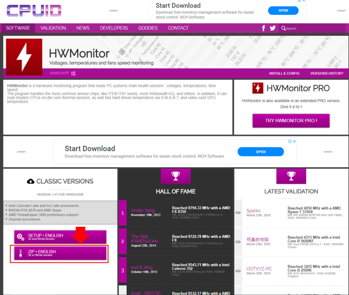Click the Latest Validation trophy icon
349x295 pixels.
291,176
